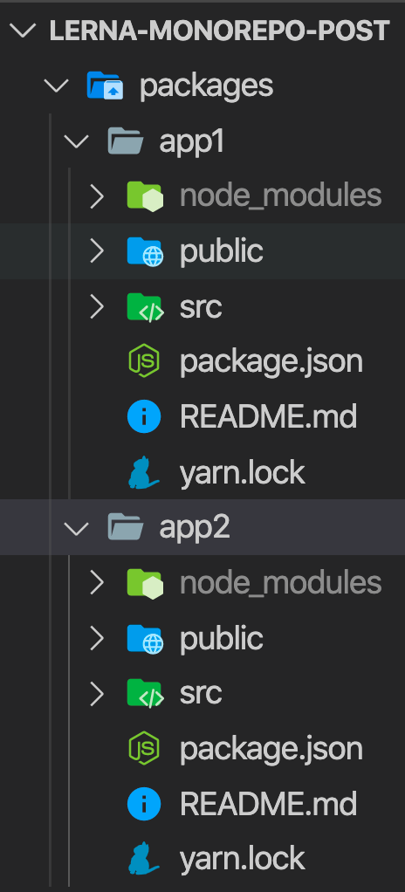
Task: Collapse the LERNA-MONOREPO-POST root section
Action: tap(23, 31)
